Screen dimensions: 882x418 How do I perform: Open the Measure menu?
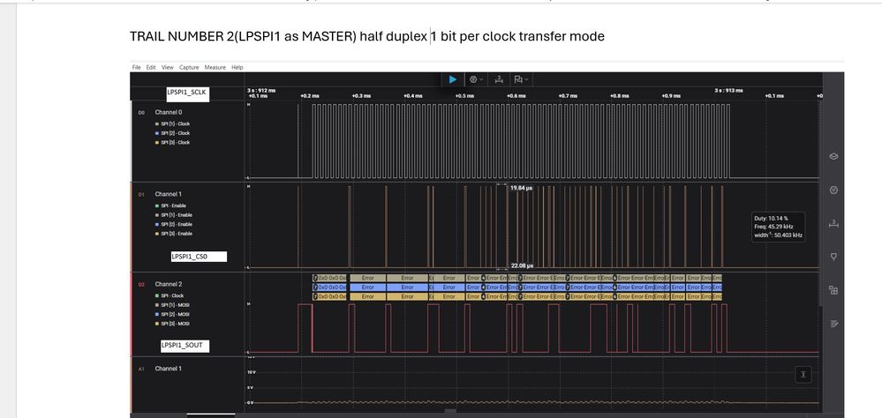point(215,67)
